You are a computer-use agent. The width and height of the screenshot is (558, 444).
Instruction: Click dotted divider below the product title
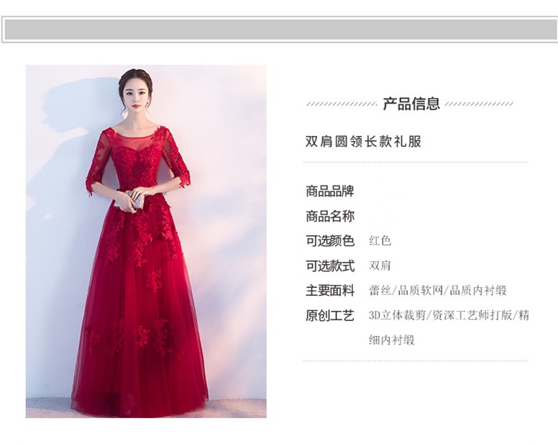pos(416,163)
